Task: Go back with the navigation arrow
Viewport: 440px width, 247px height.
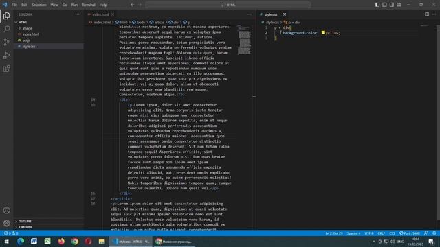Action: click(133, 5)
